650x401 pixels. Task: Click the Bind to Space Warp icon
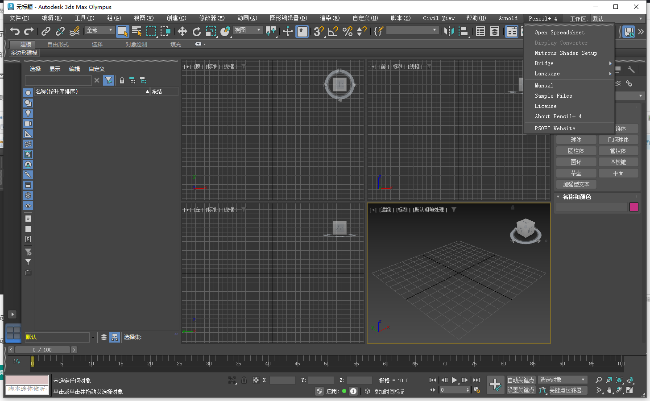[75, 31]
